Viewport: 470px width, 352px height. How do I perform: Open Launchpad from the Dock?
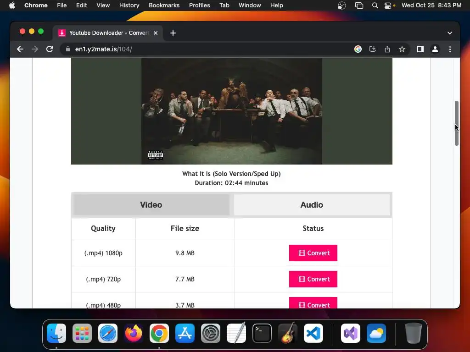click(82, 333)
